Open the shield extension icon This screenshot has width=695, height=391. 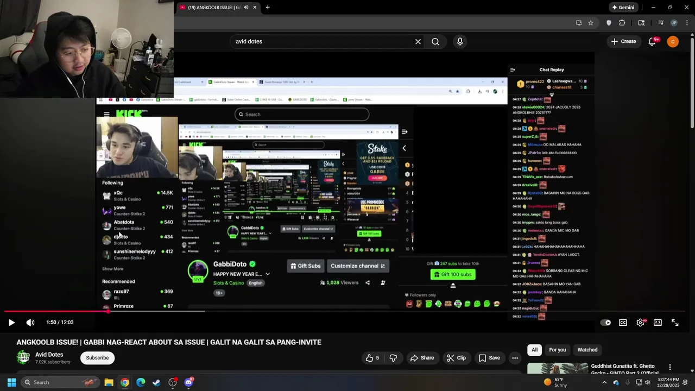coord(609,23)
